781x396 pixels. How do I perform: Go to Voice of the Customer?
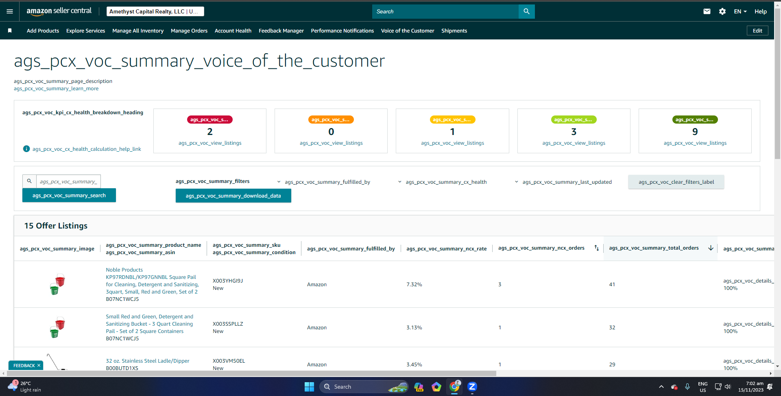coord(408,30)
